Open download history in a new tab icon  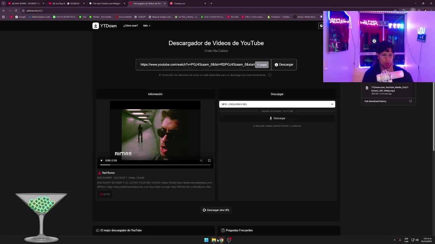click(x=410, y=101)
